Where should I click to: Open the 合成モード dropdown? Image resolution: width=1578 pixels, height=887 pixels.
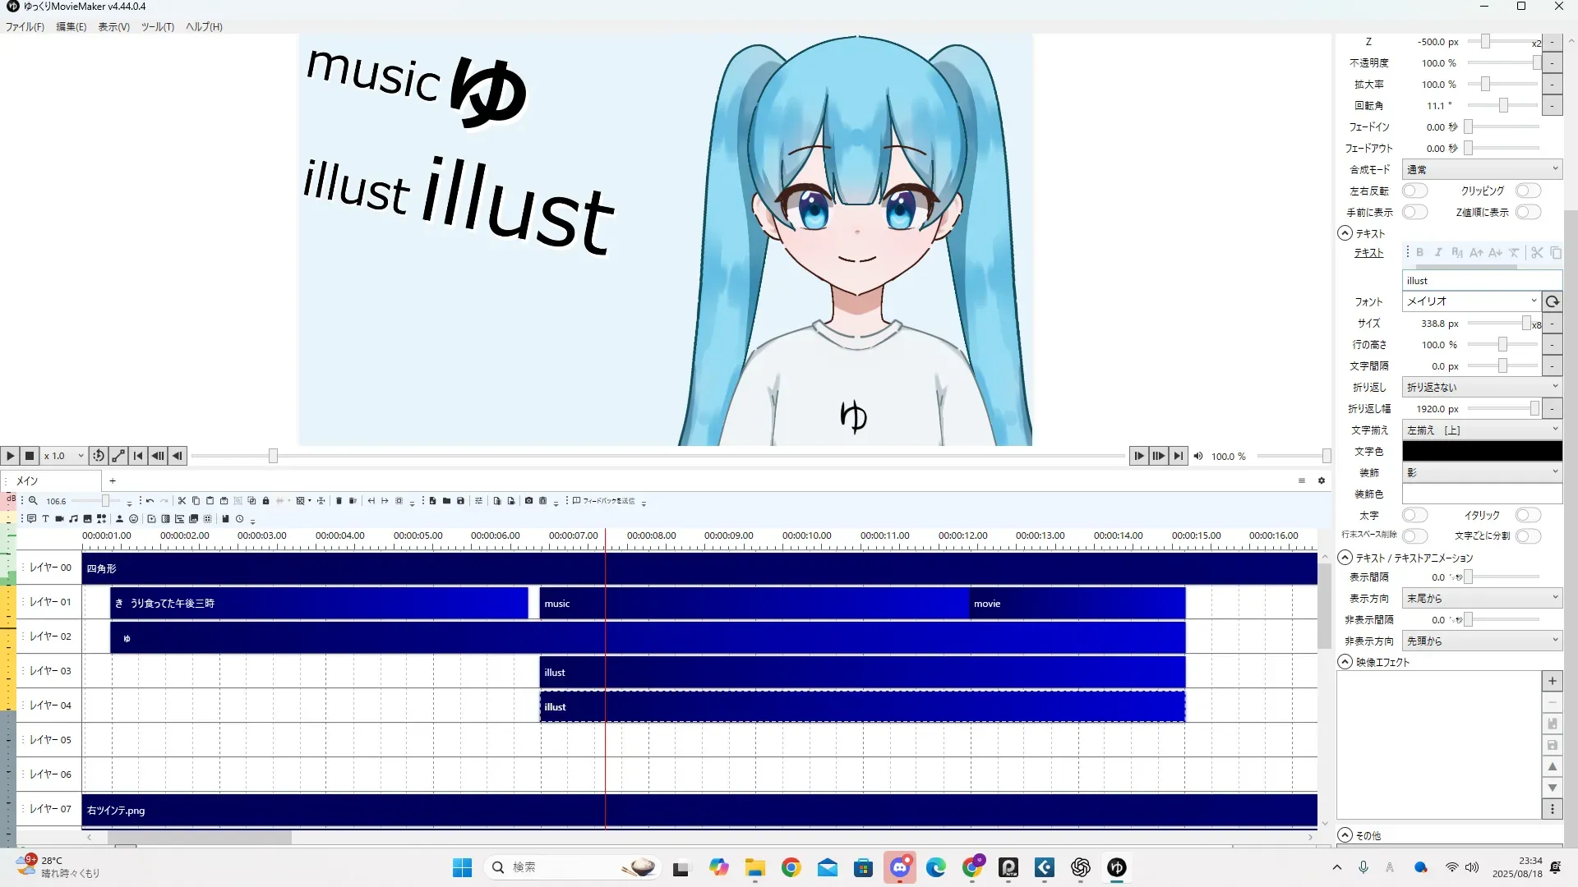click(1481, 169)
